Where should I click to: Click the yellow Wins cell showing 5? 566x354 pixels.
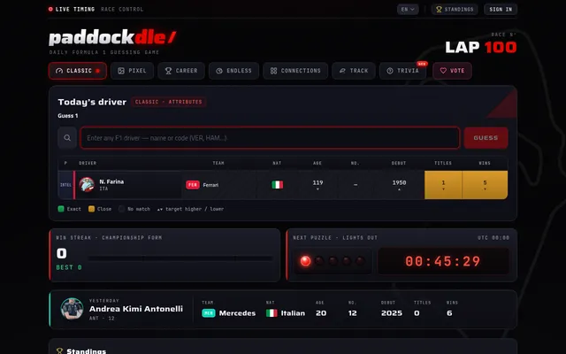point(485,185)
